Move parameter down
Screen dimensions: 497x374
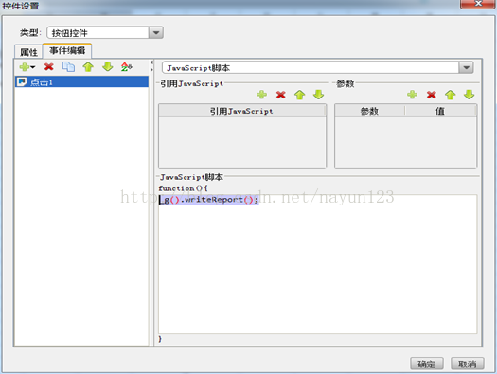tap(470, 95)
